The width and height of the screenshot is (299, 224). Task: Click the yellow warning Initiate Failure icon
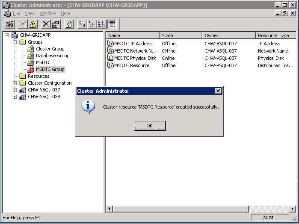click(x=33, y=24)
